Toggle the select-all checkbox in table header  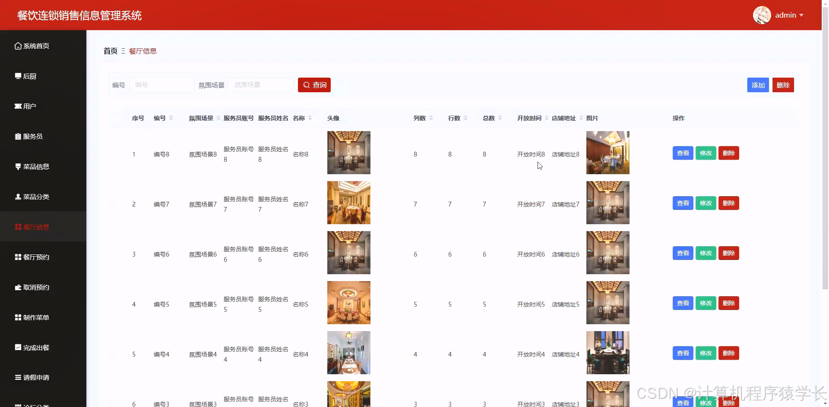(114, 118)
